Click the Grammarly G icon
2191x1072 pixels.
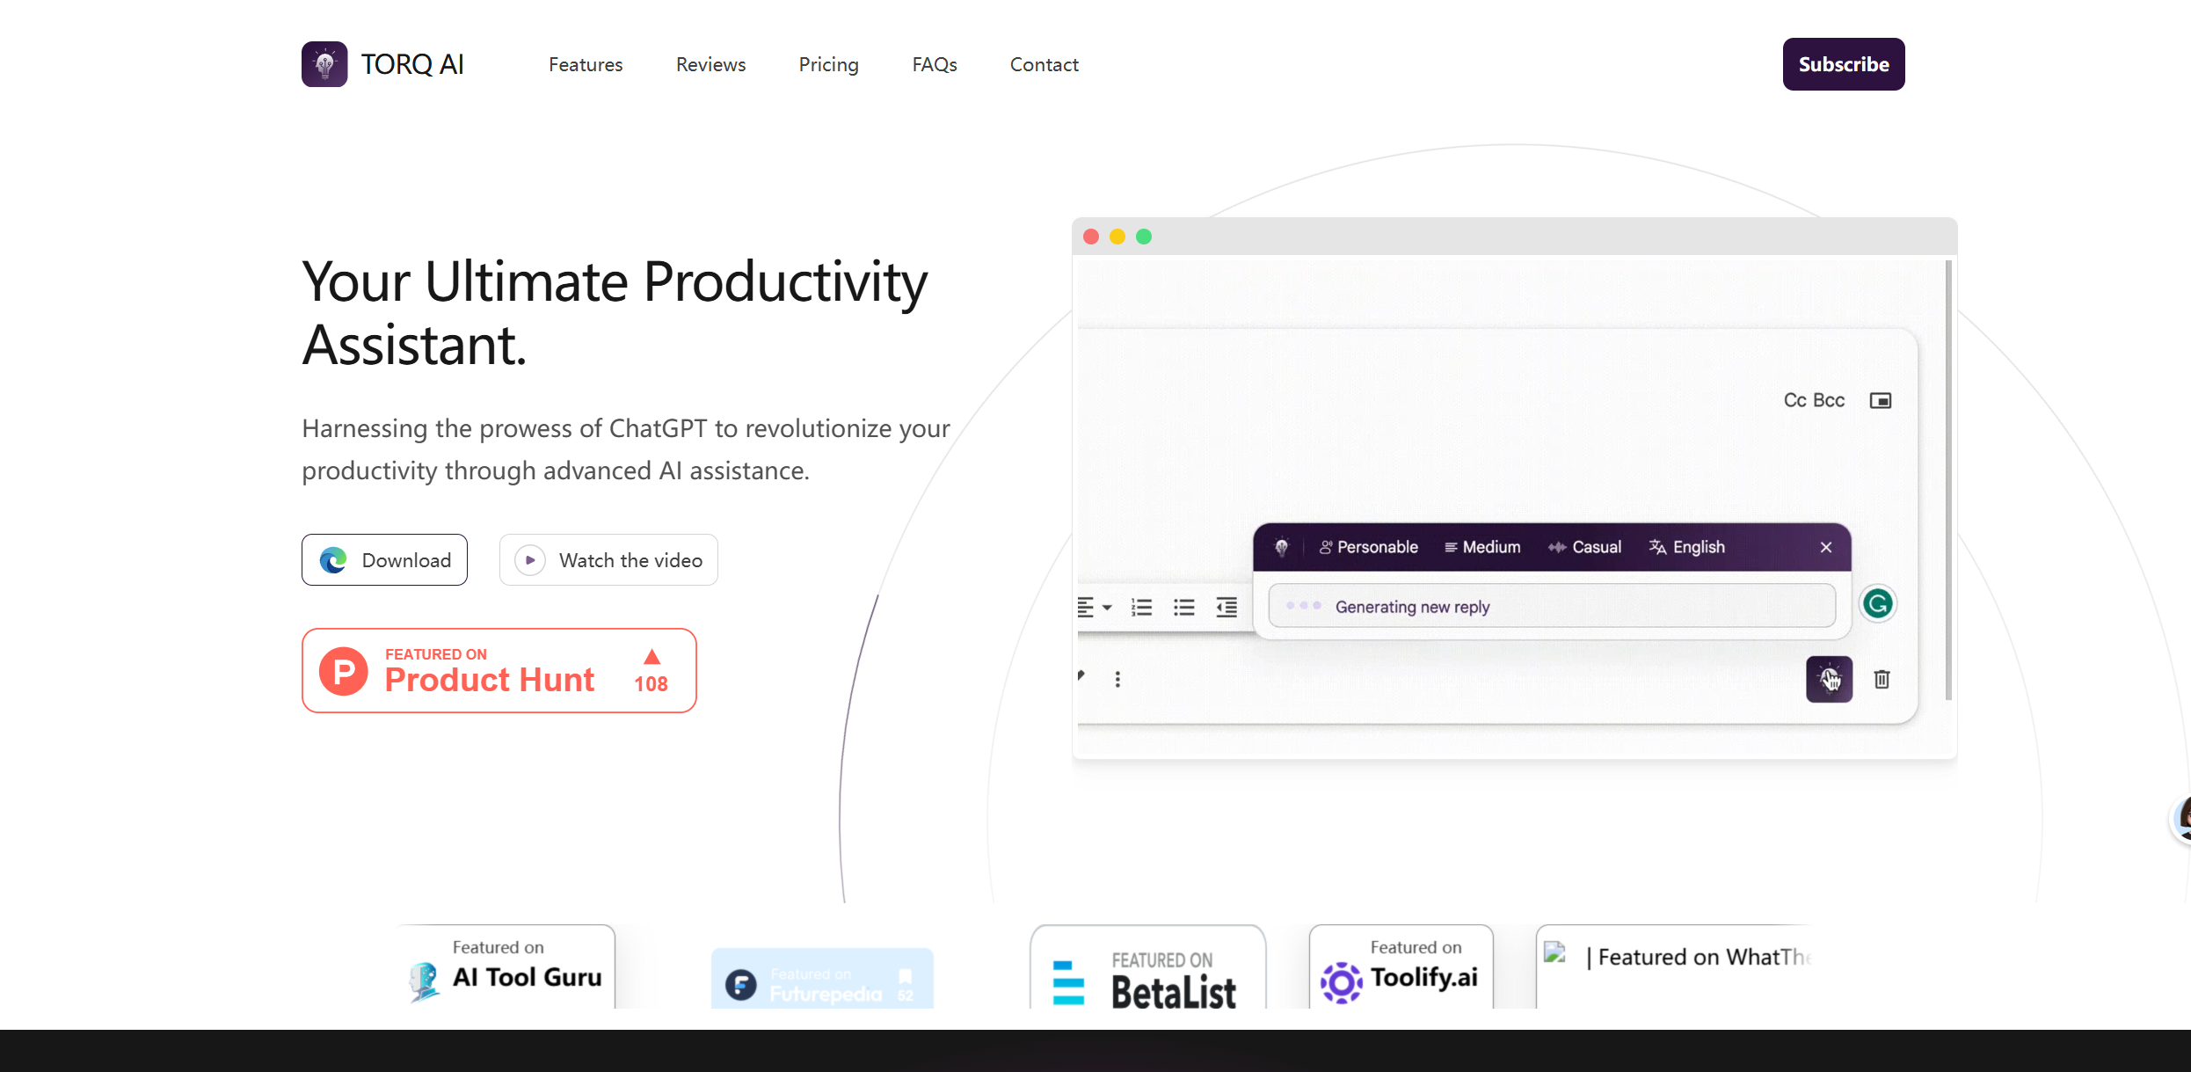point(1878,604)
